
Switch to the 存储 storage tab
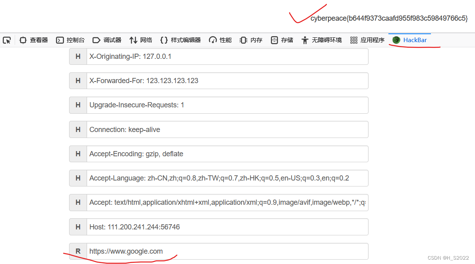click(x=282, y=40)
